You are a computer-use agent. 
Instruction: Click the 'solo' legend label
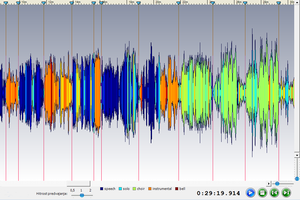[x=126, y=189]
